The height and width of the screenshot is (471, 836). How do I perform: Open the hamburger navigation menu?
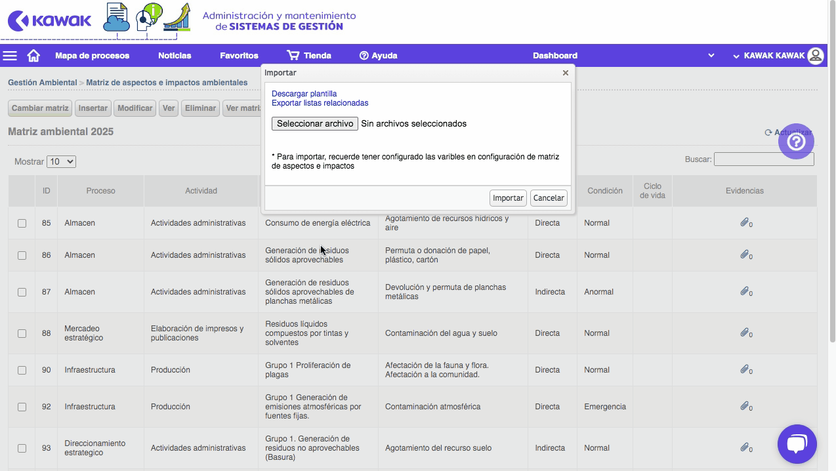tap(10, 55)
